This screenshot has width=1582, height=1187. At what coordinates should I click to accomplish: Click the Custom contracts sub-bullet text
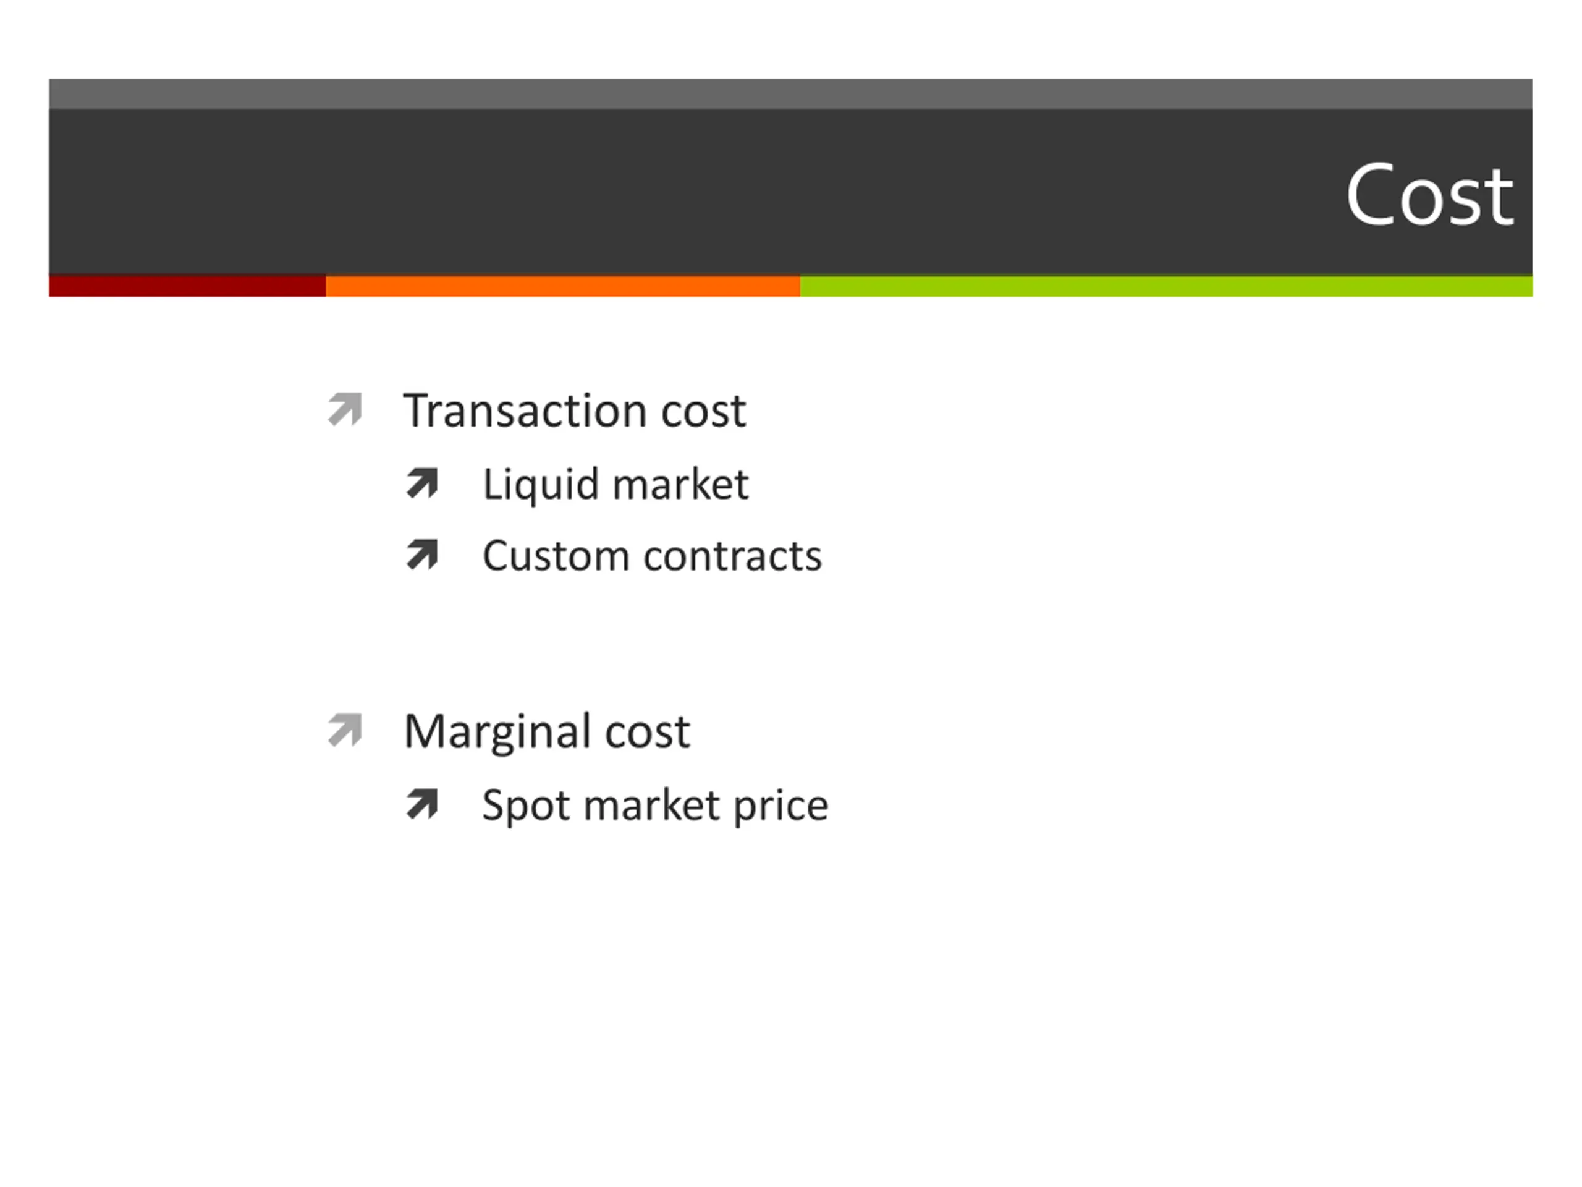pos(652,555)
